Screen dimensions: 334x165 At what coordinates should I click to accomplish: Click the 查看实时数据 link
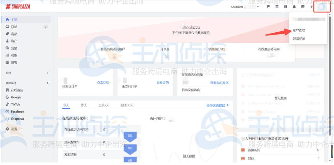coord(220,83)
